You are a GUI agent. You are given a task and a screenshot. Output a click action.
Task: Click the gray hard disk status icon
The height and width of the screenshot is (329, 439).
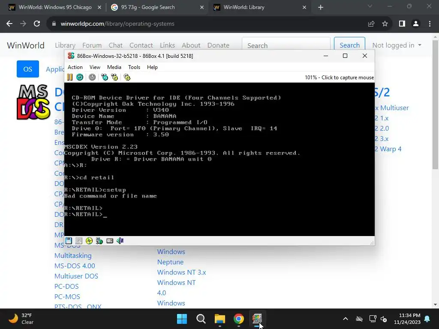[x=110, y=241]
